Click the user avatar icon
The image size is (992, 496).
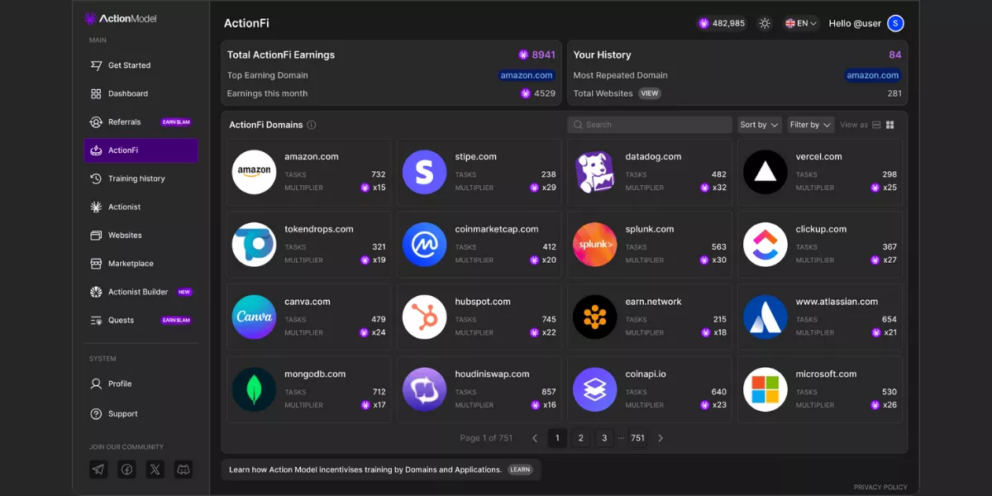pos(895,23)
